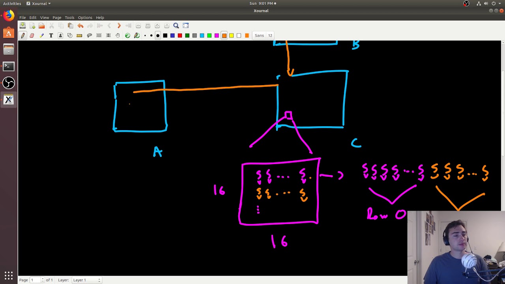Select the Vertical Space tool
This screenshot has height=284, width=505.
[x=108, y=35]
